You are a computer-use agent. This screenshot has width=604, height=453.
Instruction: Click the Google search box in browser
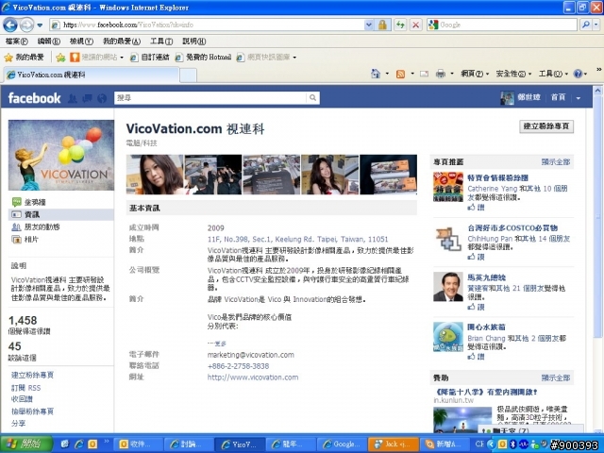[502, 25]
